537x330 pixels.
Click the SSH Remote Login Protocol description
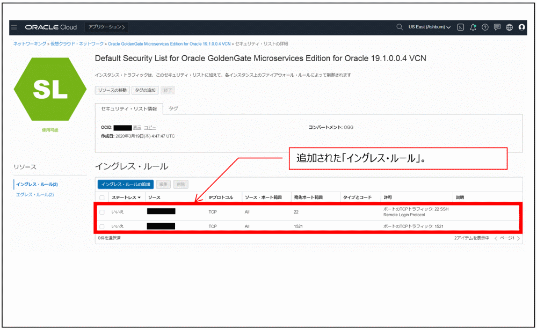click(x=416, y=212)
